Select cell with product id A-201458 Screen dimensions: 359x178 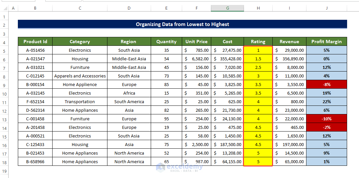[35, 127]
